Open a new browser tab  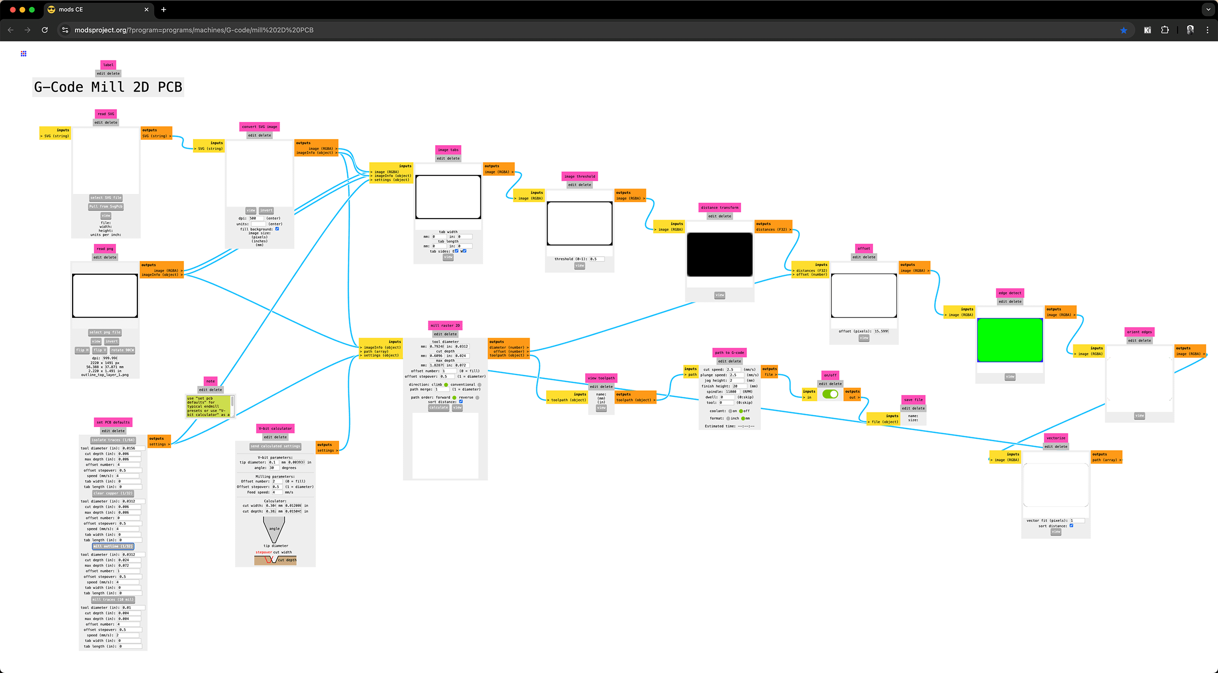[164, 10]
